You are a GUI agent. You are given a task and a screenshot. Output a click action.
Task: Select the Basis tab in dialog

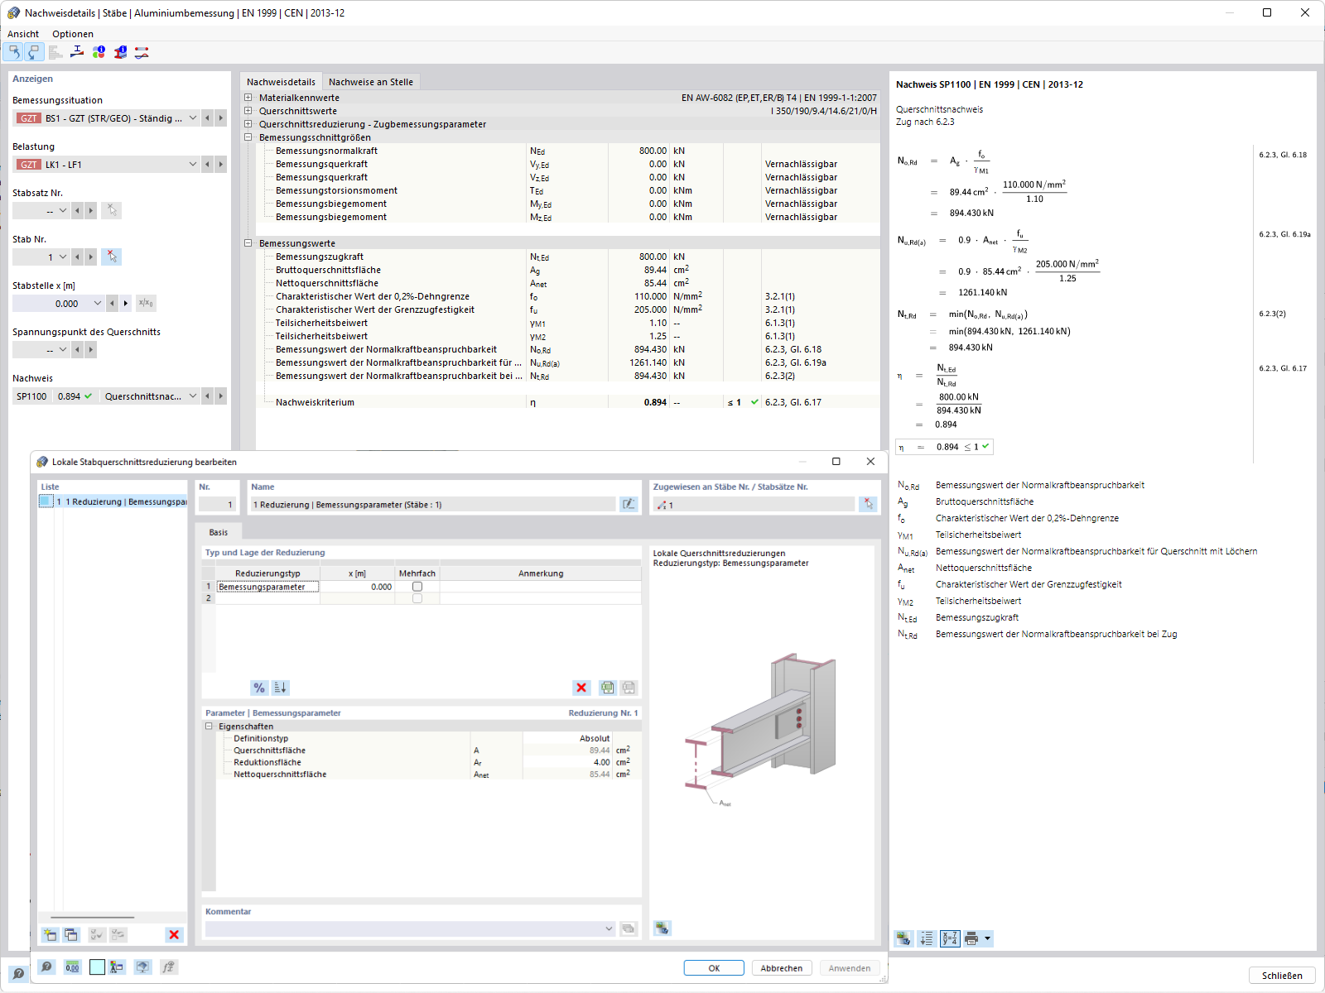(x=219, y=532)
